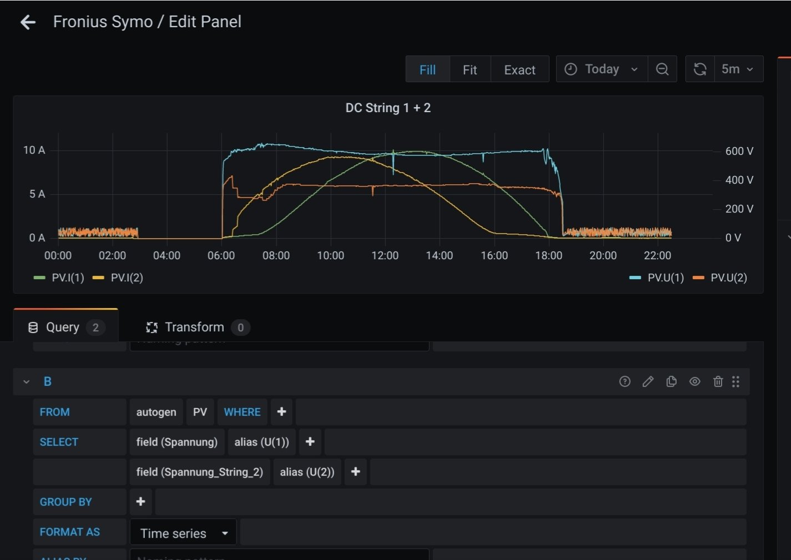The height and width of the screenshot is (560, 791).
Task: Click the WHERE plus button to add condition
Action: pos(281,412)
